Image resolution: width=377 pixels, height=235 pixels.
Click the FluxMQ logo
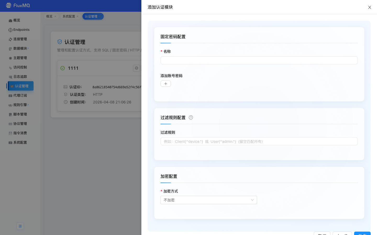(18, 5)
